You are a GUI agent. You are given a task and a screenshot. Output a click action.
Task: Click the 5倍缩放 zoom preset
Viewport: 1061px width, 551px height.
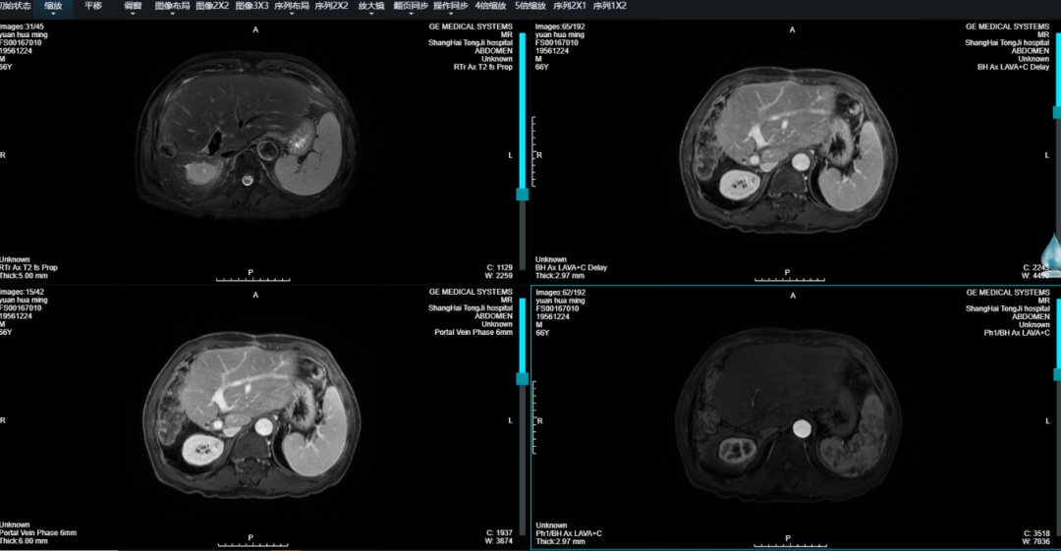pos(530,6)
